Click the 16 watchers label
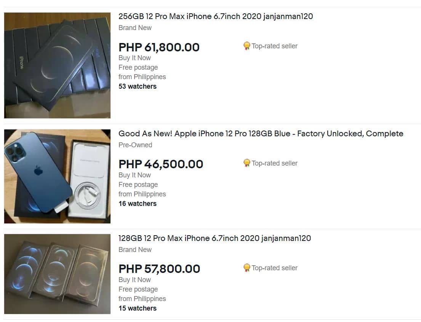This screenshot has width=421, height=322. 138,204
